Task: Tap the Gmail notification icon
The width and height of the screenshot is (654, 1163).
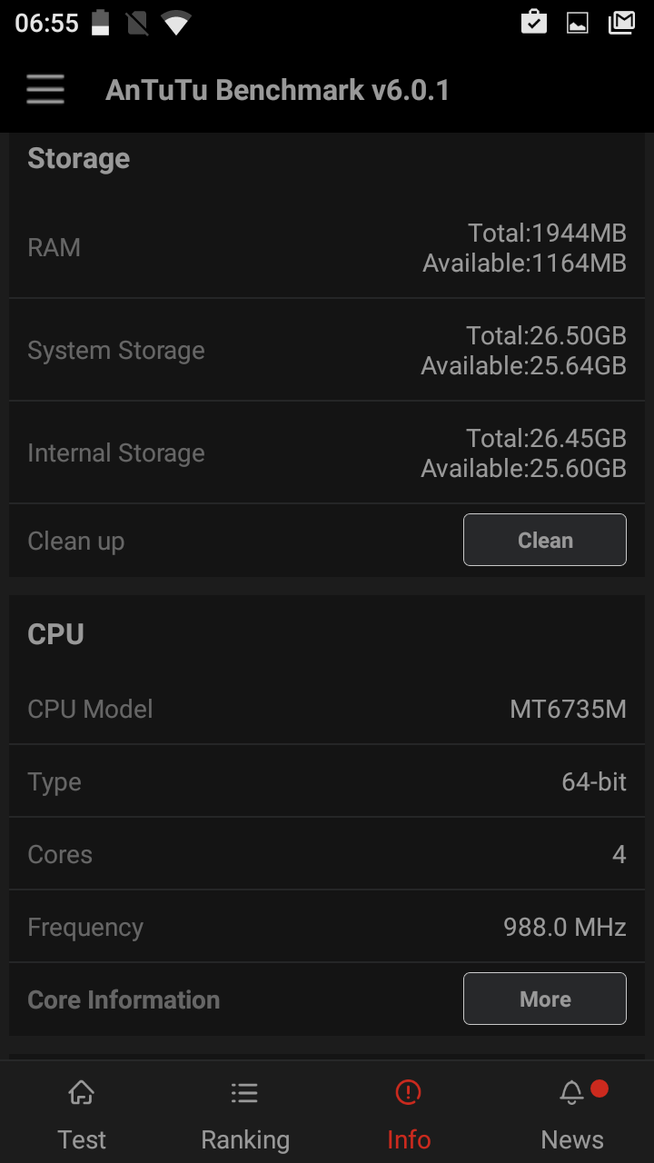Action: pos(621,23)
